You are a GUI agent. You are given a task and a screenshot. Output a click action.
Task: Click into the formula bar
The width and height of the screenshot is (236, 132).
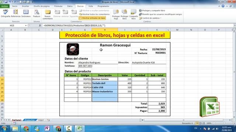(x=138, y=26)
